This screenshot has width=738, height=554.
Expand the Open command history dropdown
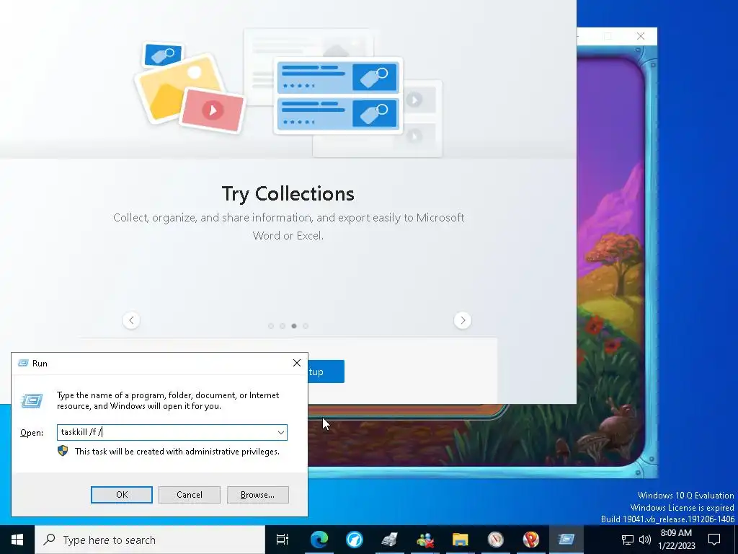coord(280,433)
